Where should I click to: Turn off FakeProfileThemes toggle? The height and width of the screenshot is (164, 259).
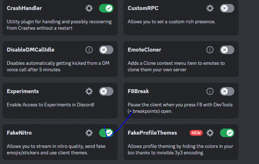click(x=227, y=133)
